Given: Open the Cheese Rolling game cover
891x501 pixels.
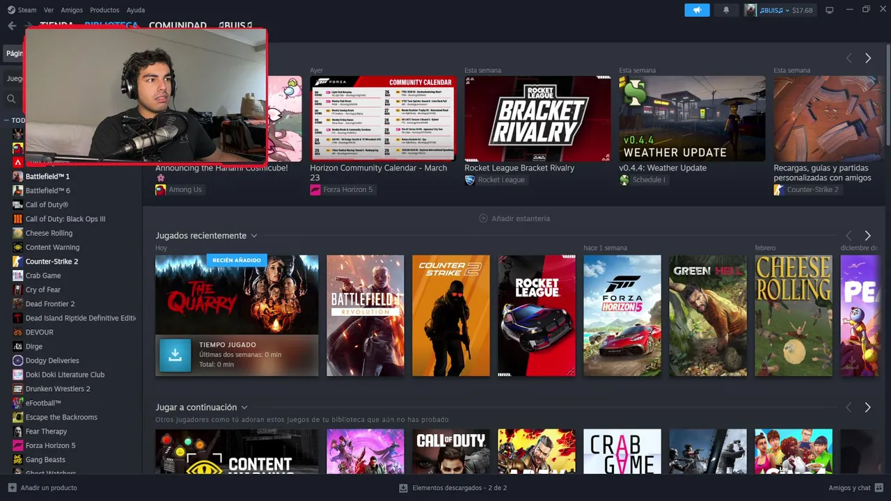Looking at the screenshot, I should [x=794, y=315].
